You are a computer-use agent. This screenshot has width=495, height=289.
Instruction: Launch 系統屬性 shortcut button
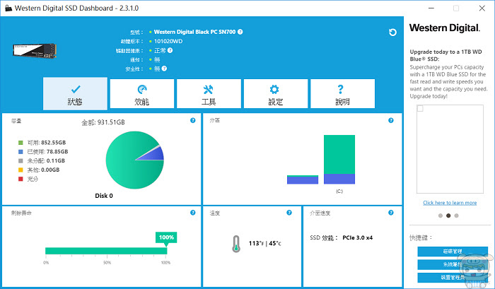click(x=453, y=264)
